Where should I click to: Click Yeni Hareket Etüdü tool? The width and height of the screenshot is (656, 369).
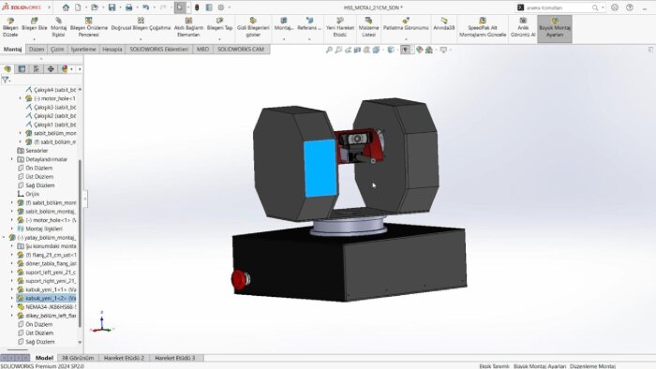tap(339, 27)
